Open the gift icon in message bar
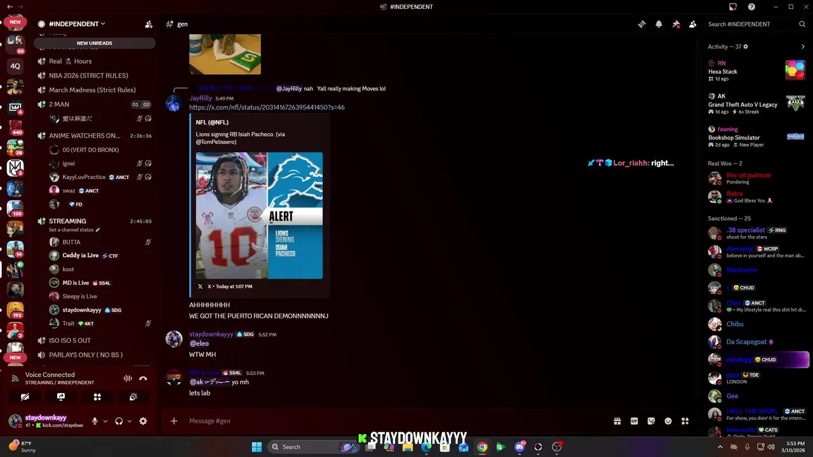The height and width of the screenshot is (457, 813). click(x=617, y=421)
